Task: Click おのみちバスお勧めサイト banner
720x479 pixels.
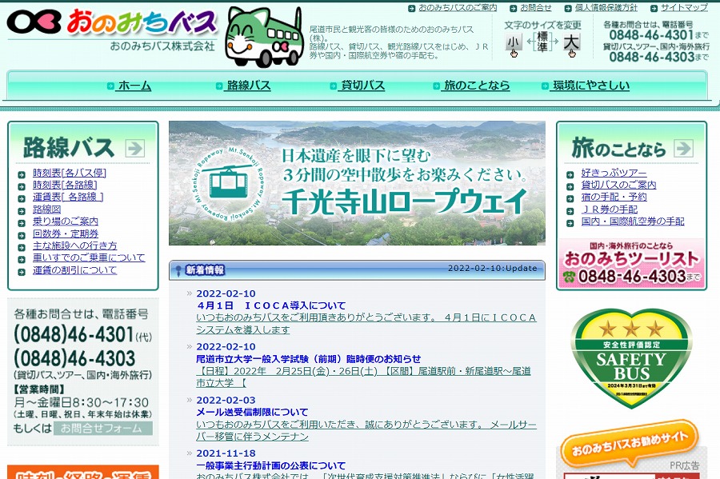Action: [630, 443]
